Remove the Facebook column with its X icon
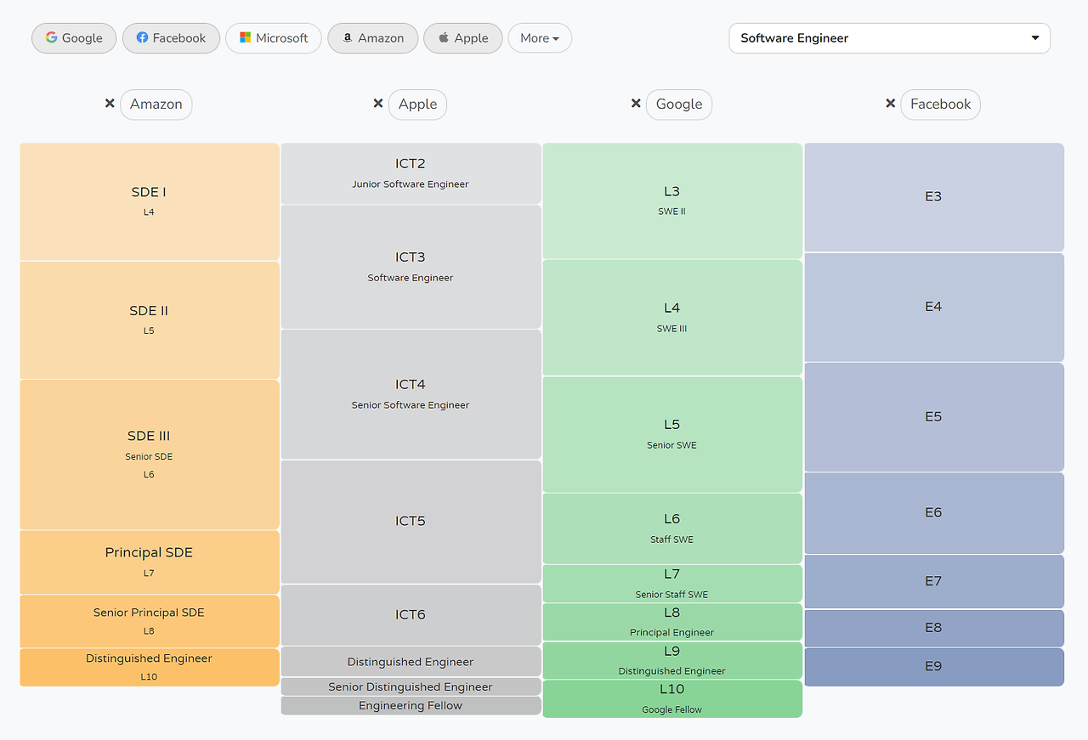Screen dimensions: 1088x740 (x=891, y=104)
